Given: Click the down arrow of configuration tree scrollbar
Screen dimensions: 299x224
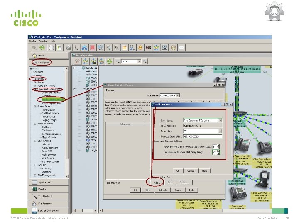Looking at the screenshot, I should tap(66, 177).
